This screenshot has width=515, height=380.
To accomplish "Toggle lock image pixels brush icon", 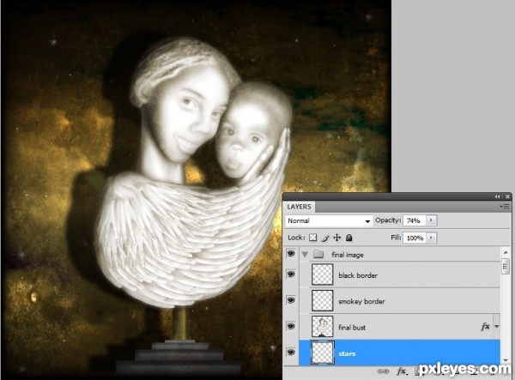I will (x=325, y=238).
